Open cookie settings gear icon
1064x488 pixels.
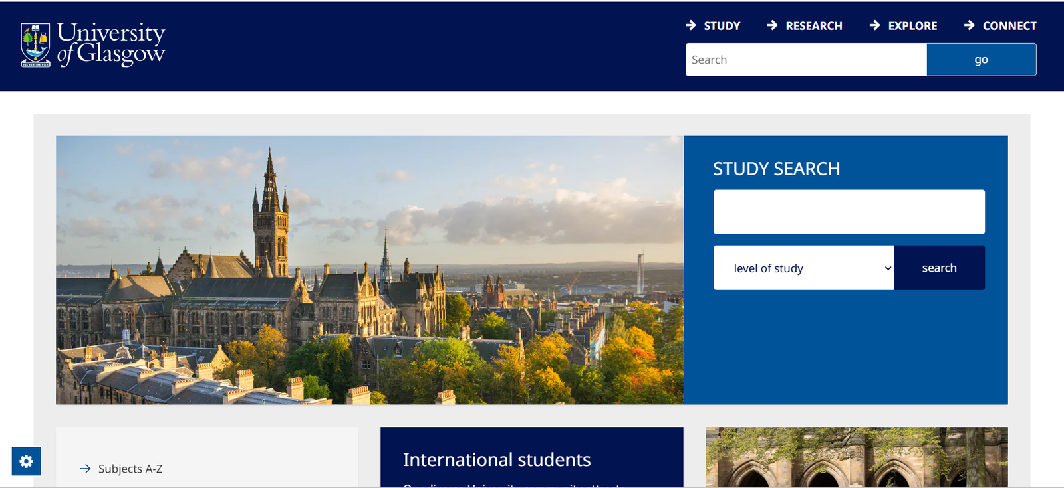click(x=26, y=461)
